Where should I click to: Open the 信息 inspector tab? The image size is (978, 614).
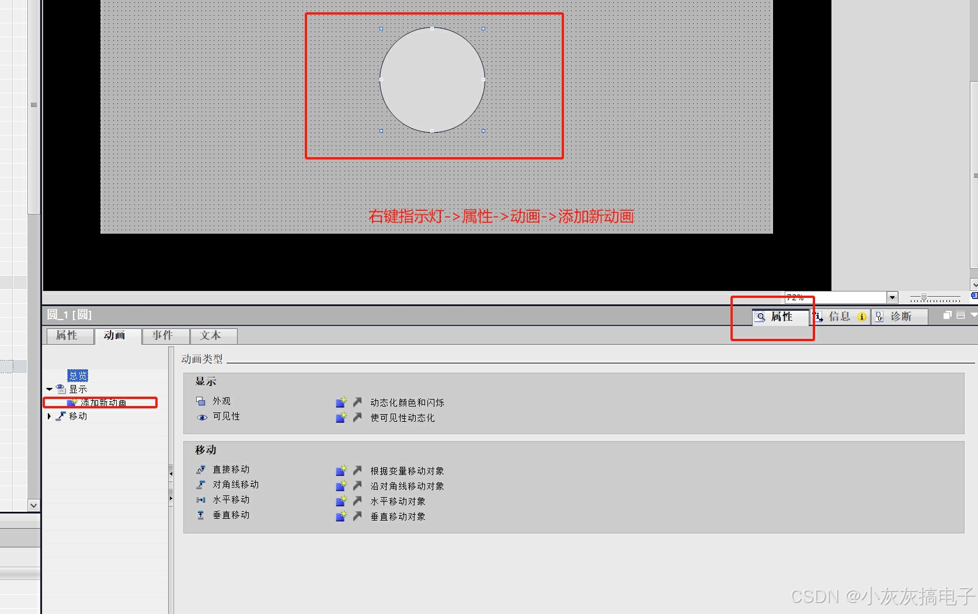(x=840, y=317)
